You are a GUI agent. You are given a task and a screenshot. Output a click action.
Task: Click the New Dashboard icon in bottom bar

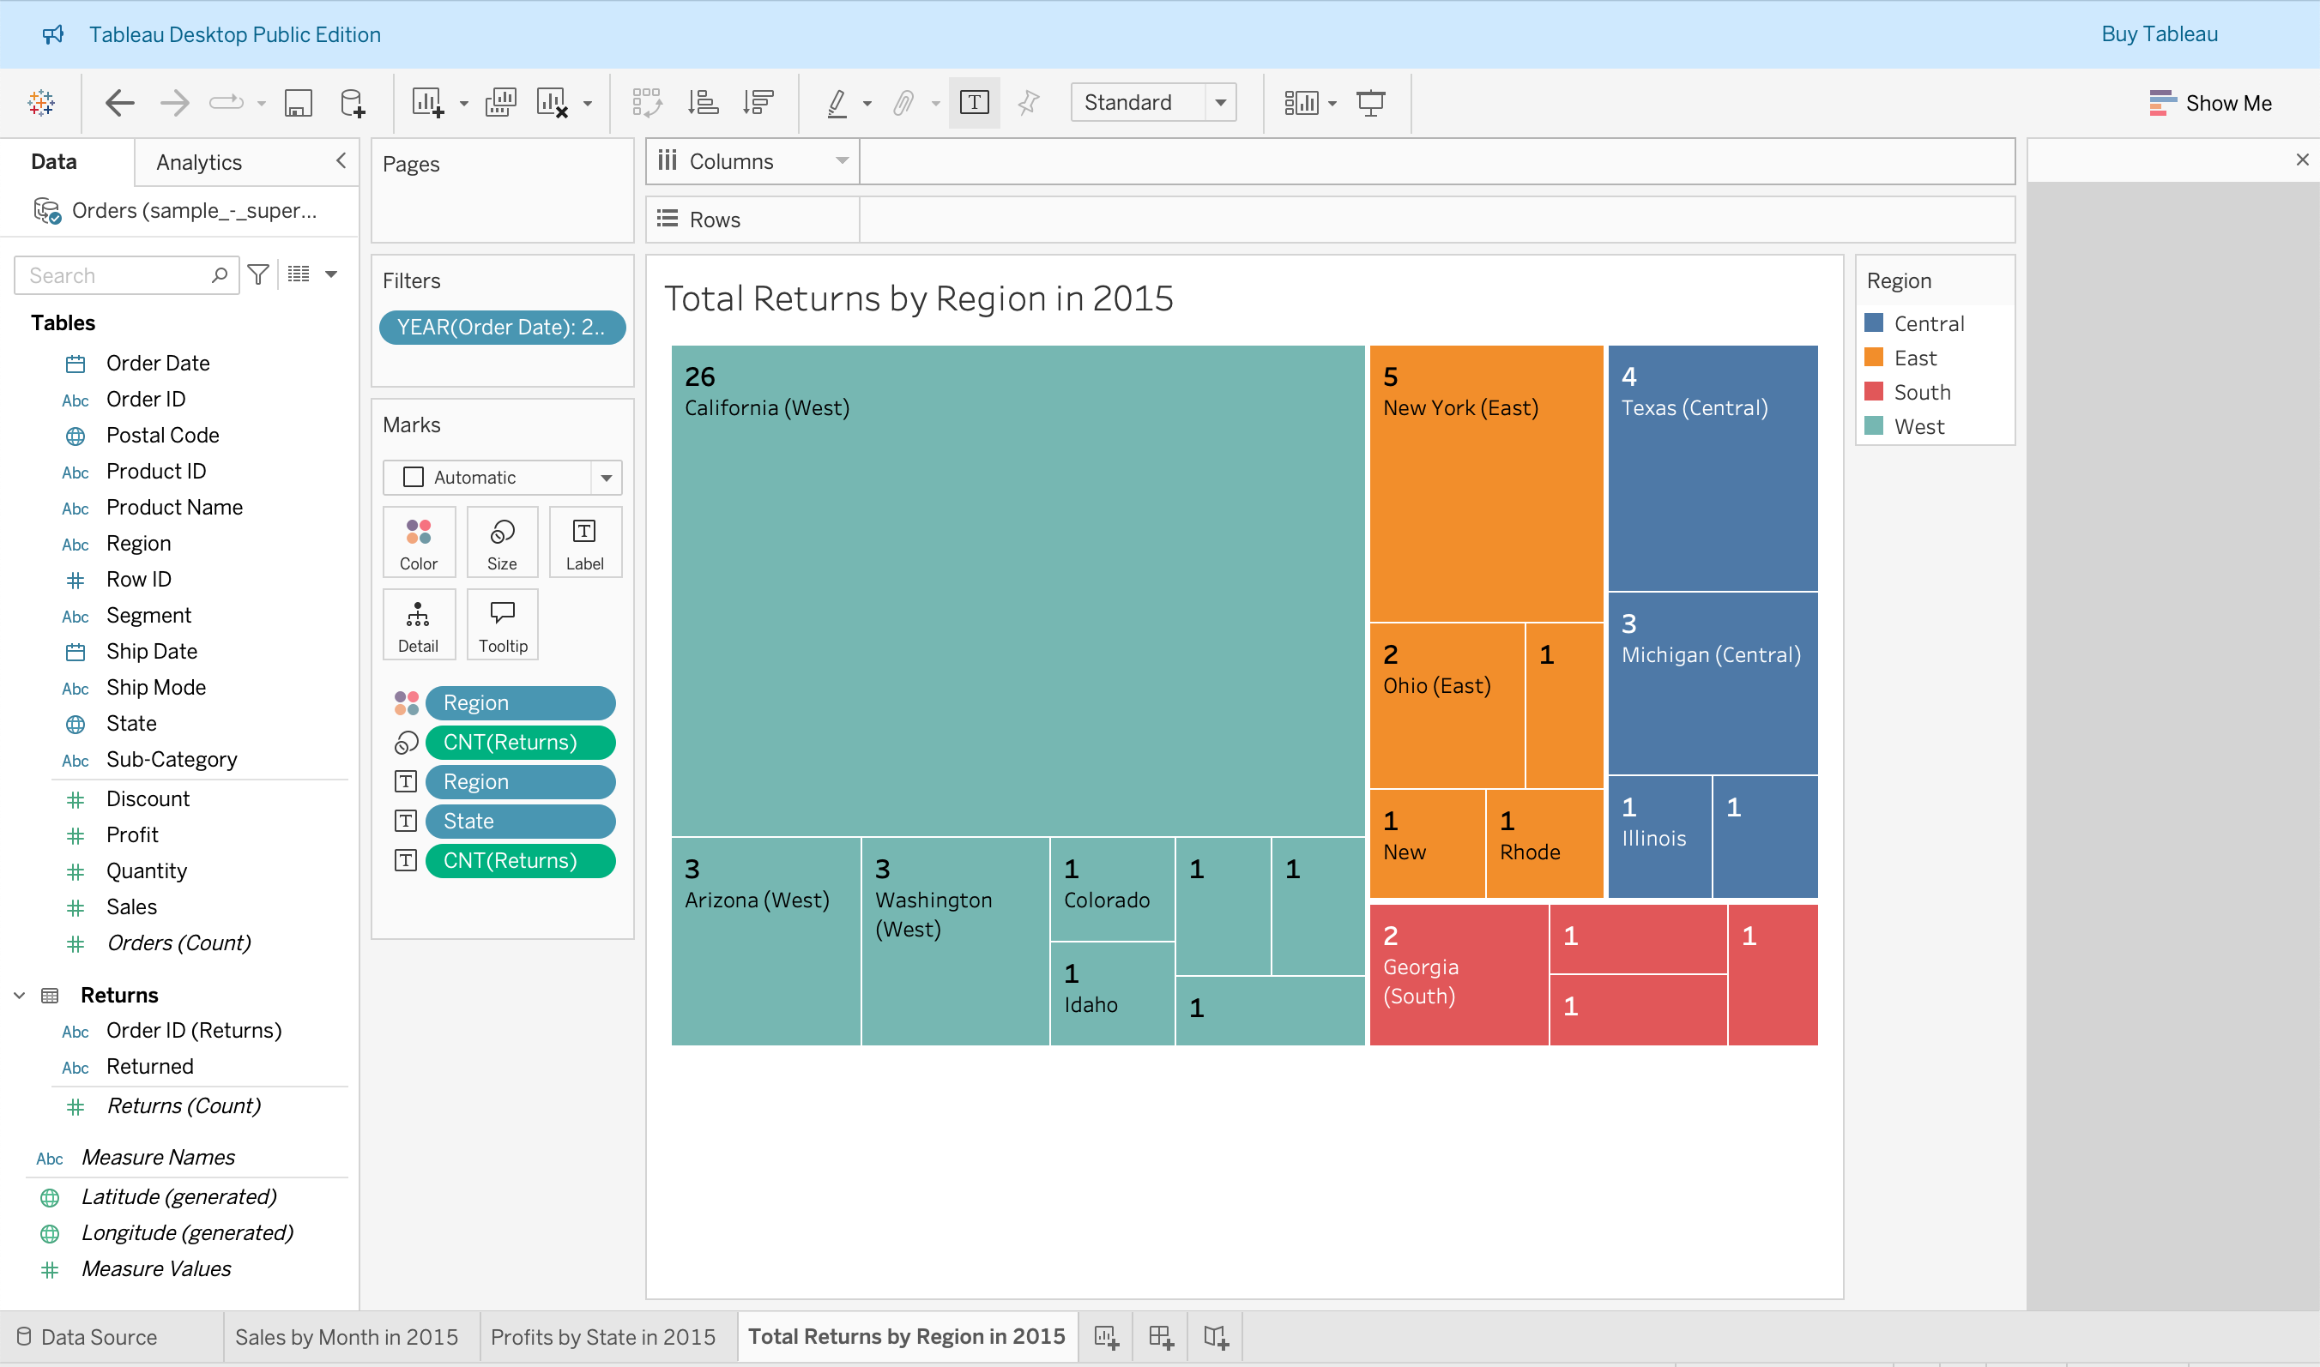(1161, 1337)
